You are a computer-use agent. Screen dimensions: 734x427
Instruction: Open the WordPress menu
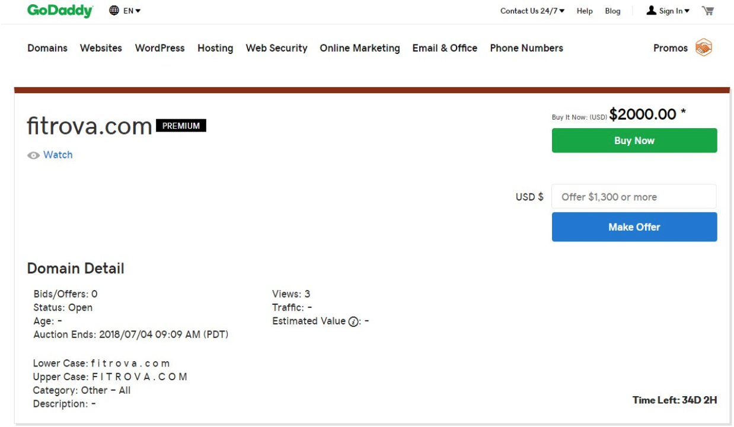(x=159, y=48)
